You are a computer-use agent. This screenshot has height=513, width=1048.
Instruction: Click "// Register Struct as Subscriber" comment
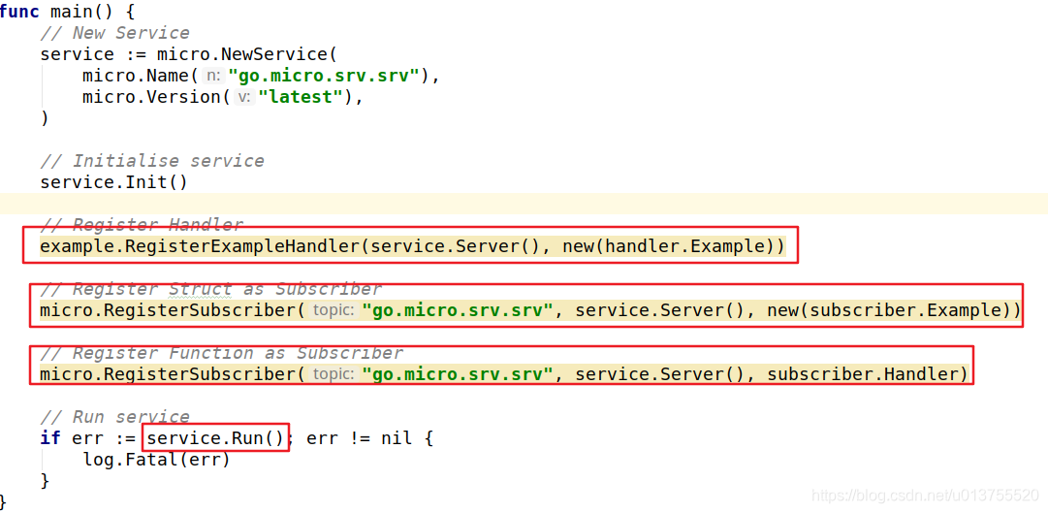coord(210,289)
